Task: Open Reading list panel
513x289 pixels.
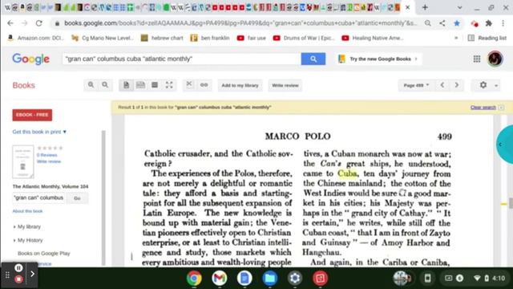Action: coord(487,38)
